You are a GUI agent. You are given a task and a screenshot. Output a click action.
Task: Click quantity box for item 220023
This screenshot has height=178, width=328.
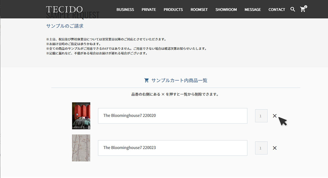pos(261,148)
